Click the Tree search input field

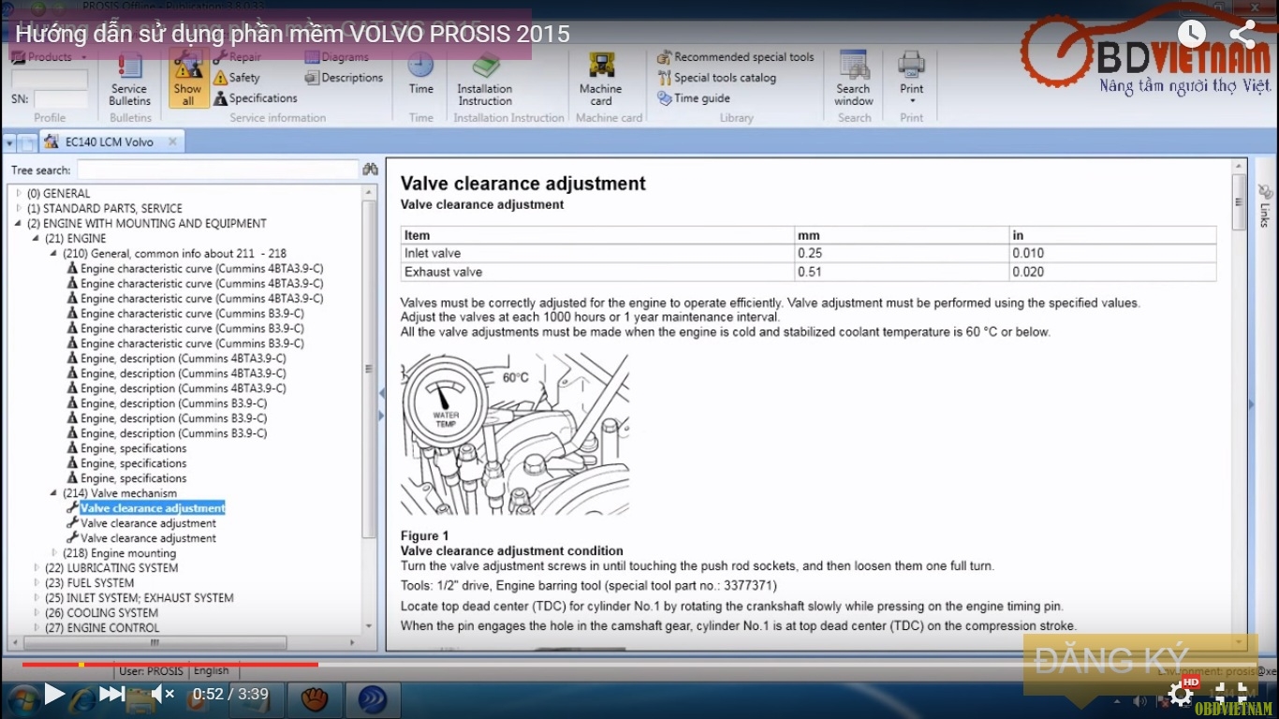point(217,169)
